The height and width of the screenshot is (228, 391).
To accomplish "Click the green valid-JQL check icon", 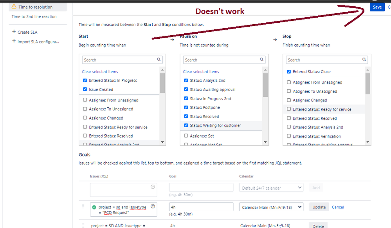I will coord(94,207).
